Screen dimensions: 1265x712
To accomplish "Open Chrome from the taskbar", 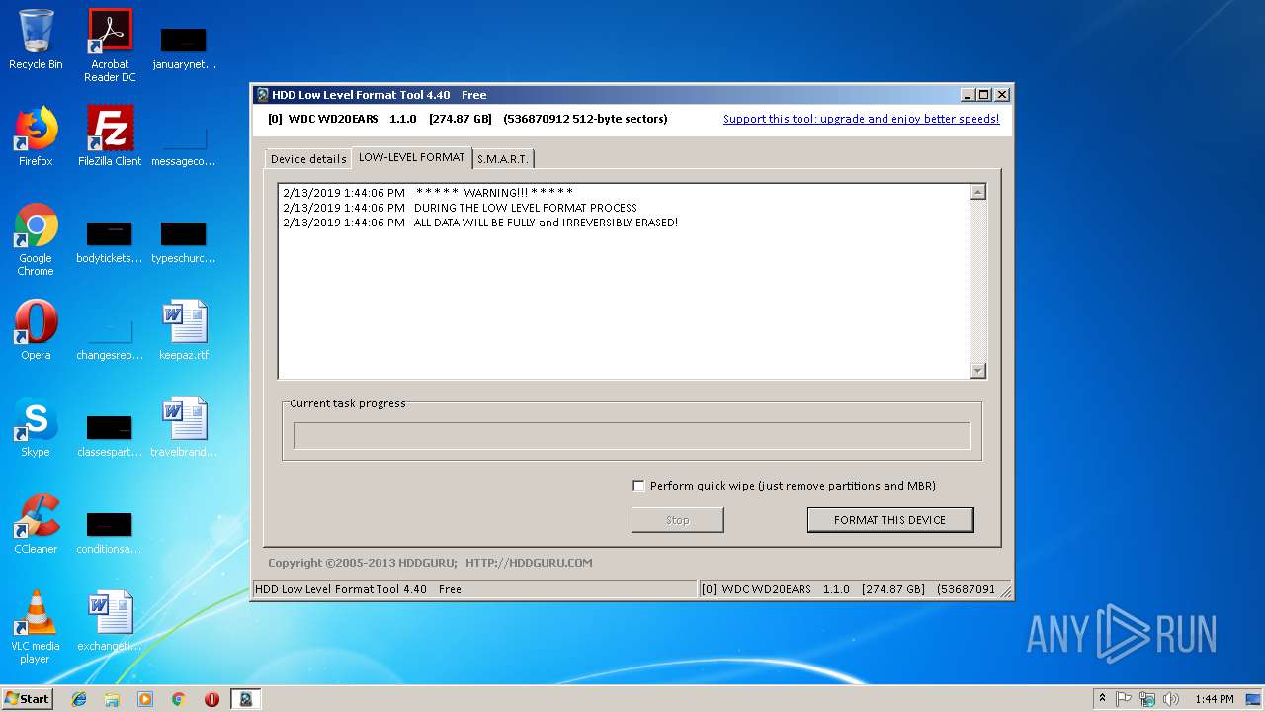I will 178,699.
